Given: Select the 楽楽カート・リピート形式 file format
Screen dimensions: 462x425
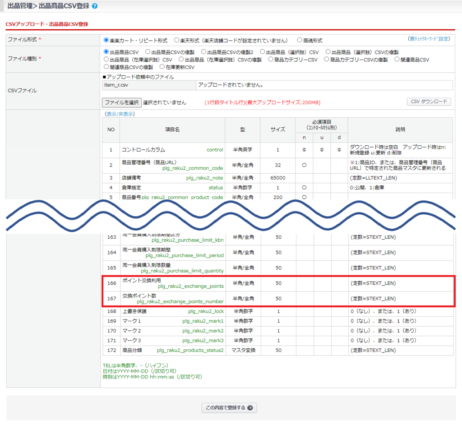Looking at the screenshot, I should pos(106,40).
